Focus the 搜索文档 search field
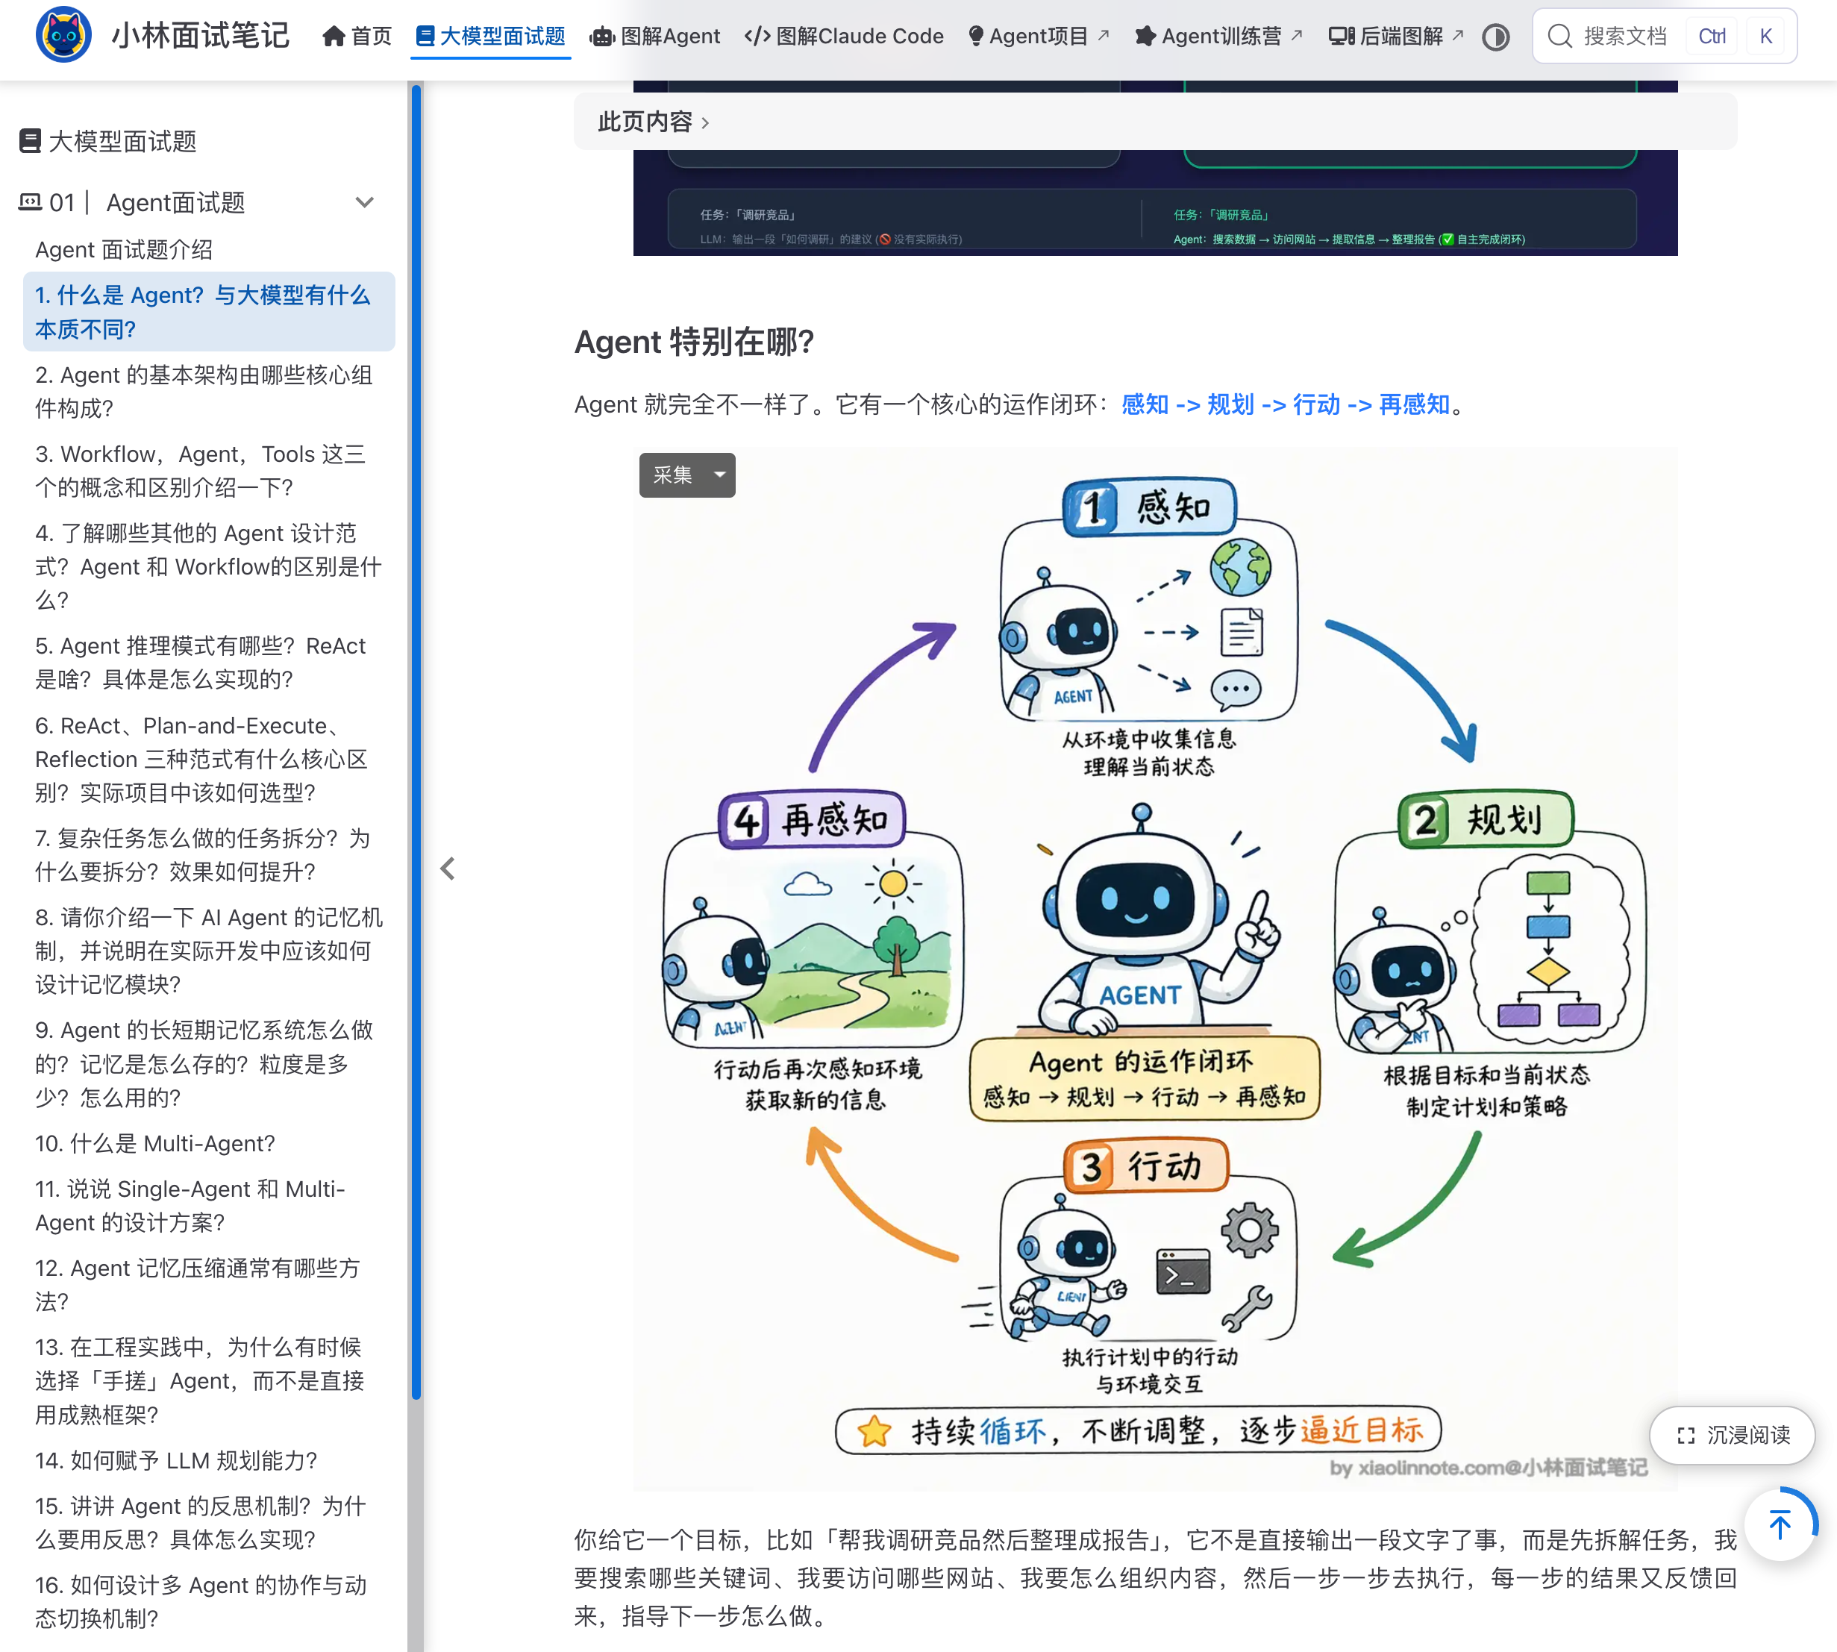Screen dimensions: 1837x1652 point(1664,37)
